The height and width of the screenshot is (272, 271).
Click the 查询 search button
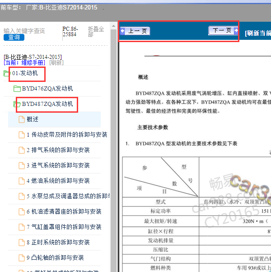click(14, 37)
